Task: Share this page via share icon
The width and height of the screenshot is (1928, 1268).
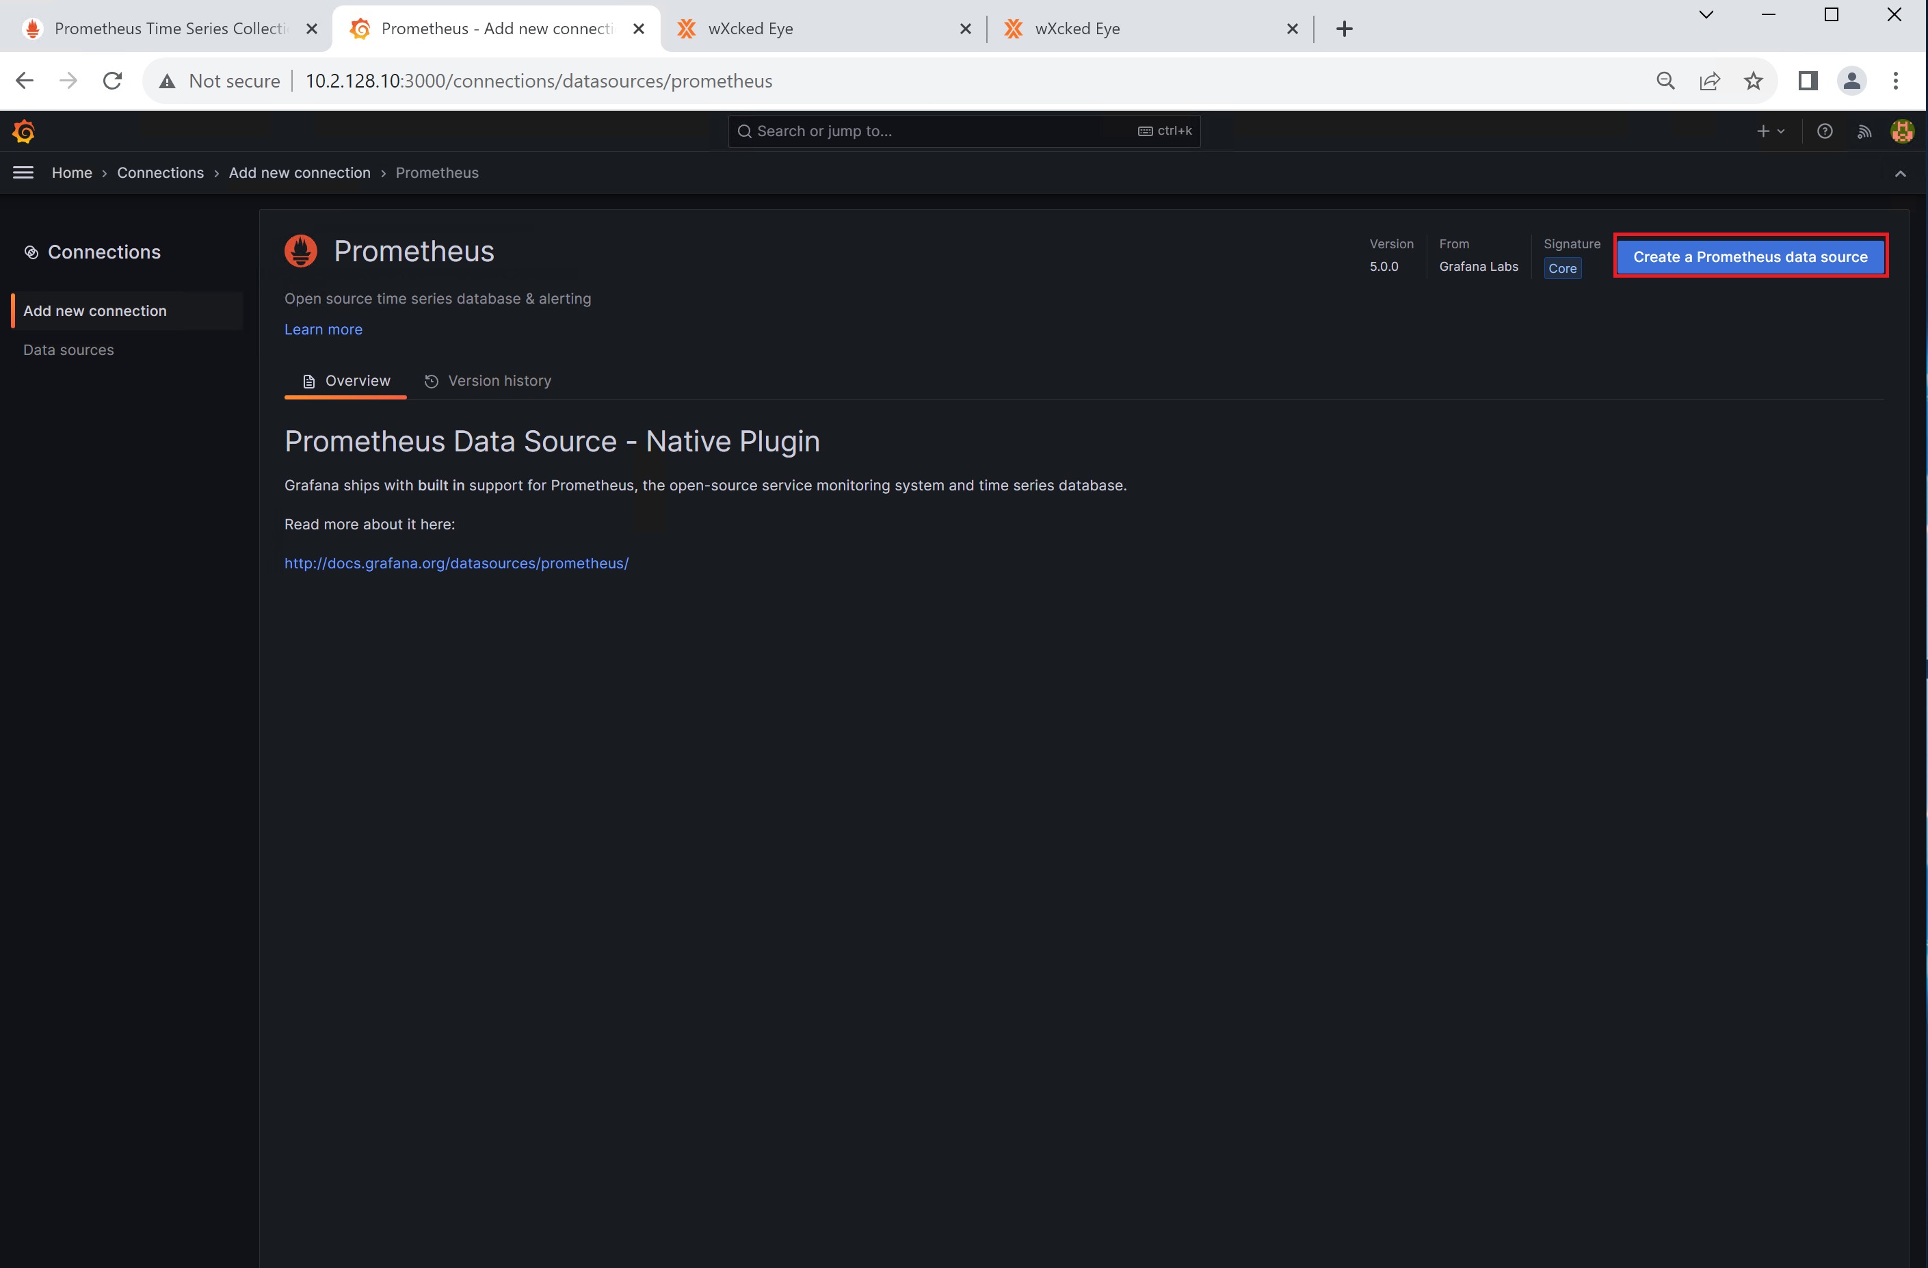Action: pyautogui.click(x=1709, y=81)
